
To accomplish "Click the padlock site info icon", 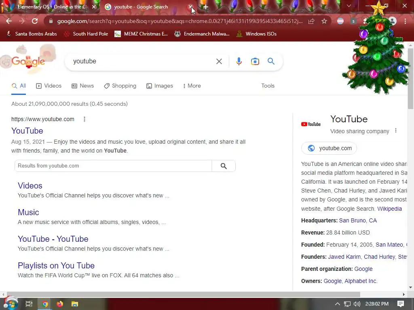I will pyautogui.click(x=51, y=21).
